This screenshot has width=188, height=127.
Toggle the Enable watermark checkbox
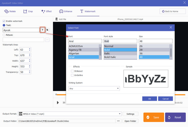click(x=4, y=21)
